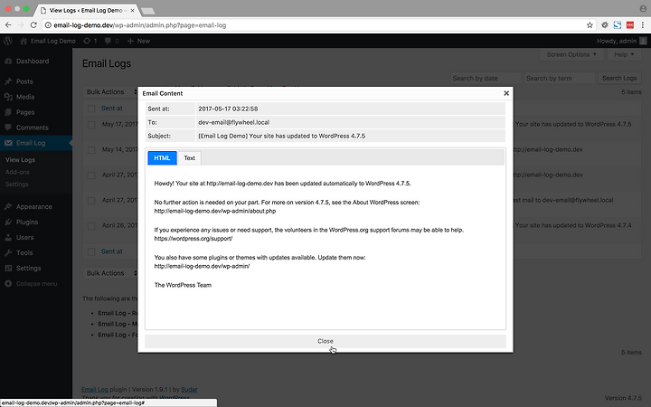
Task: Open Comments in the sidebar
Action: tap(32, 128)
